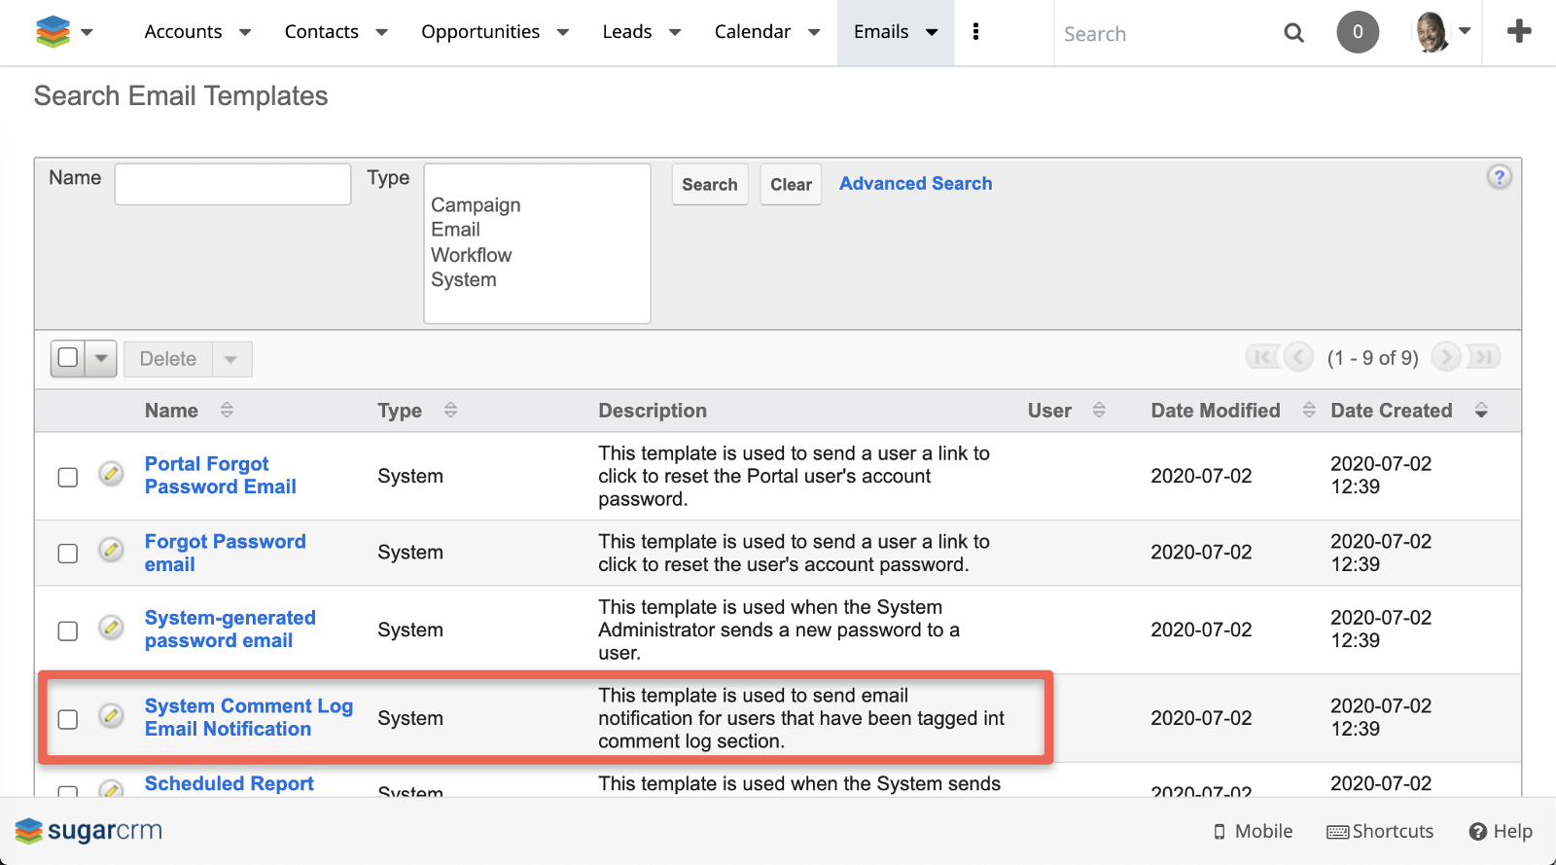Open the notifications counter badge
The width and height of the screenshot is (1556, 865).
click(x=1358, y=32)
